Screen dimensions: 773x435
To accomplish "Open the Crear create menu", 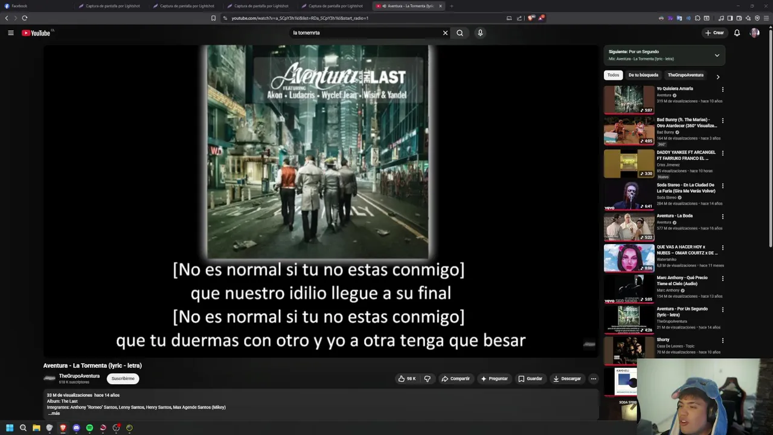I will coord(714,33).
